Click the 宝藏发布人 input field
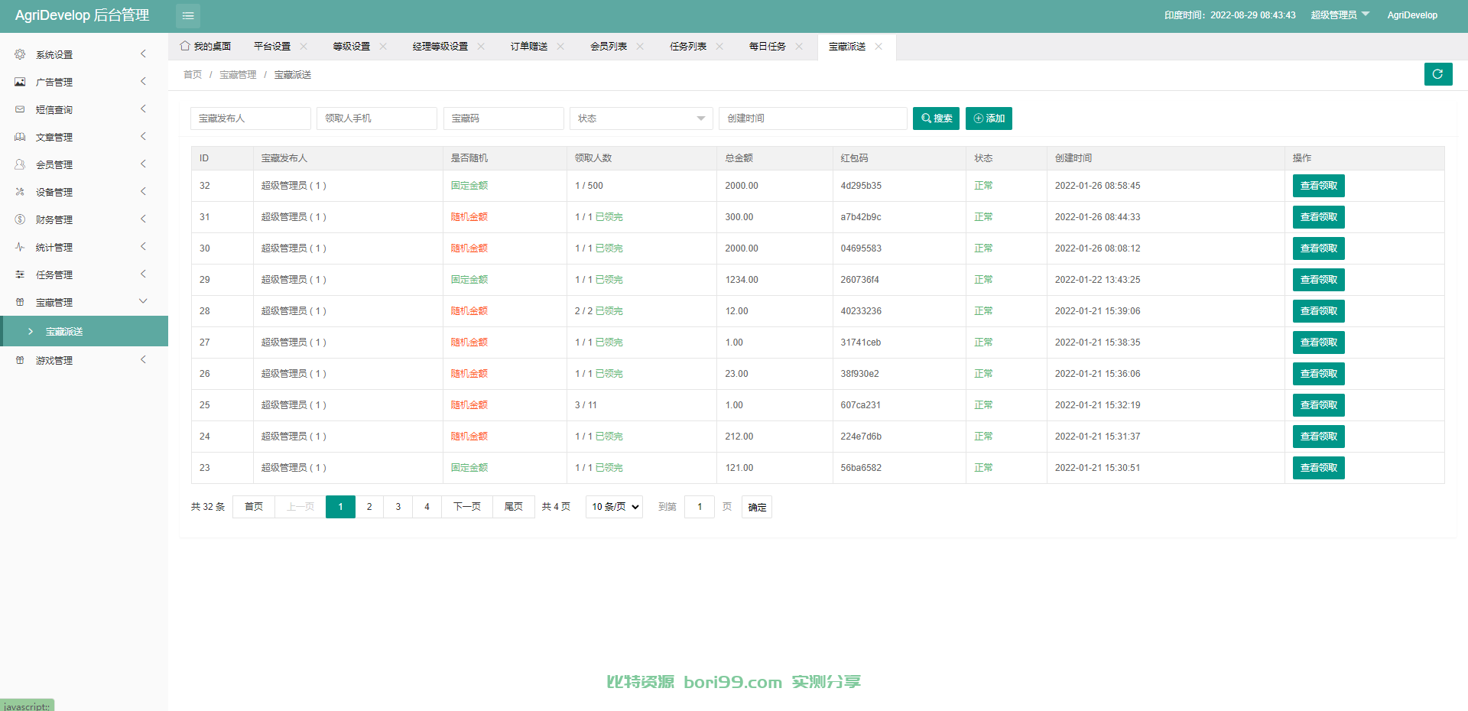This screenshot has width=1468, height=711. click(251, 118)
